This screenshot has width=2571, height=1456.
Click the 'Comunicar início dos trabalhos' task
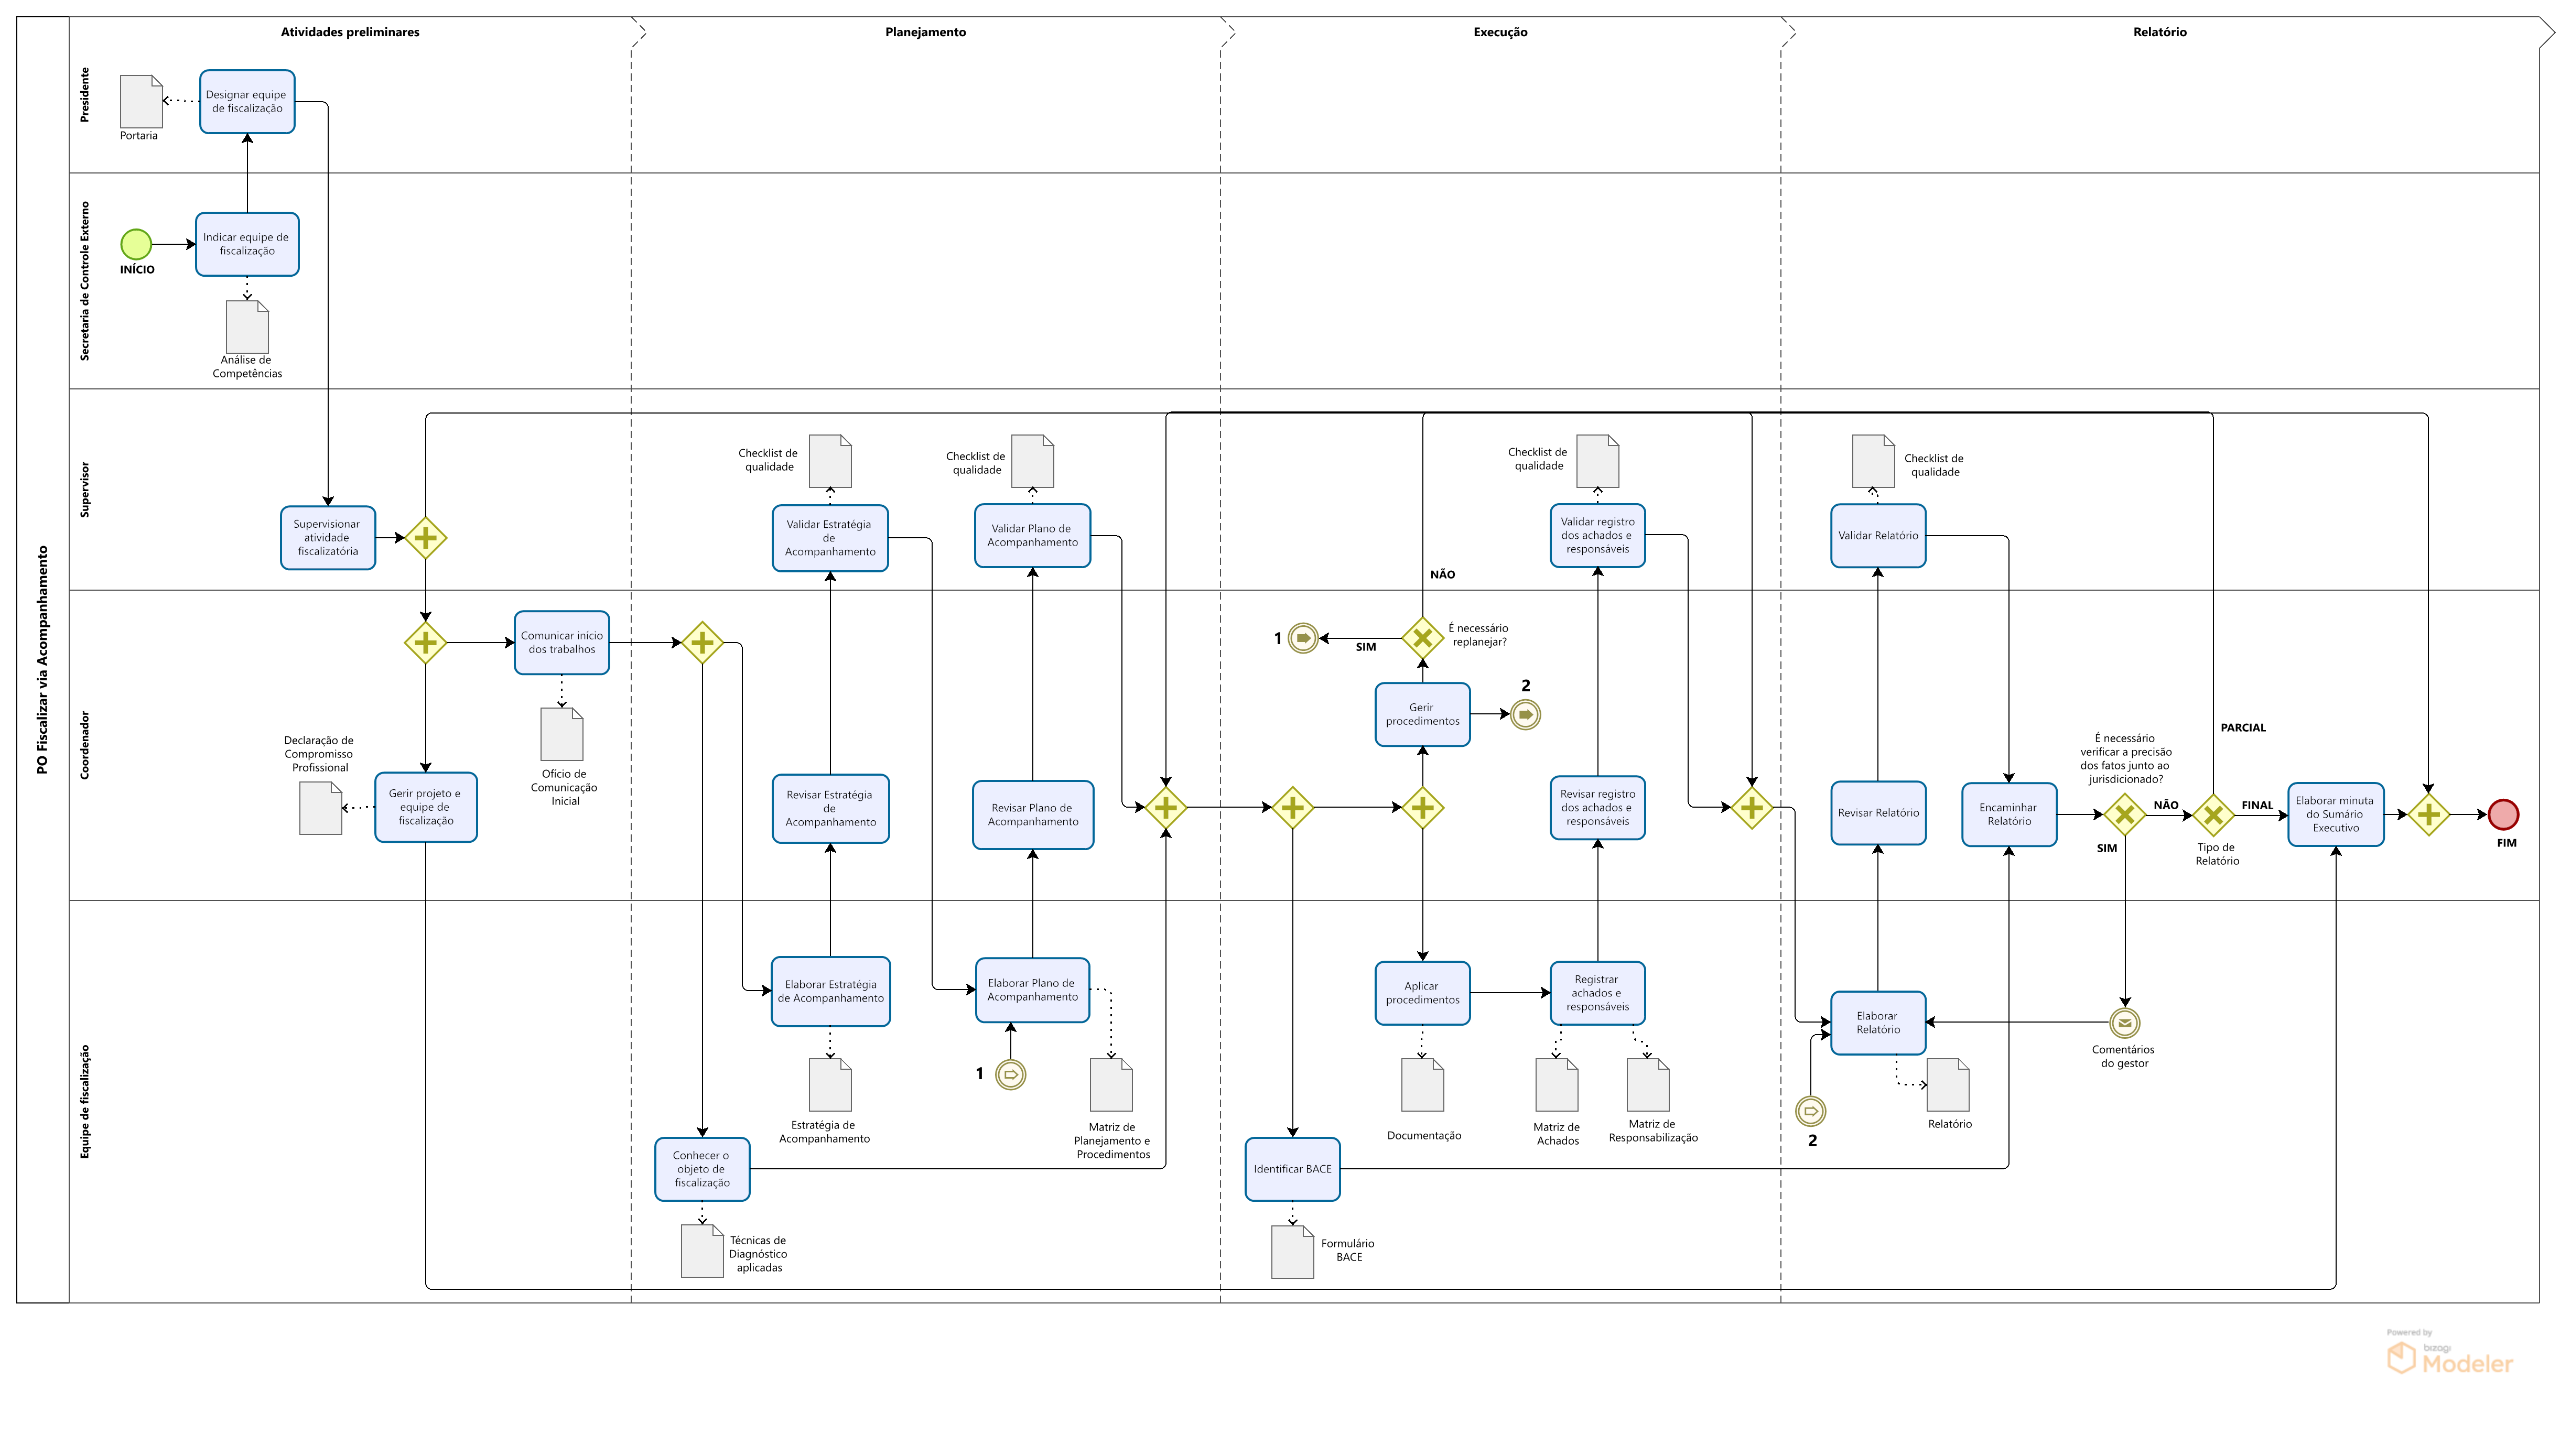pos(562,643)
